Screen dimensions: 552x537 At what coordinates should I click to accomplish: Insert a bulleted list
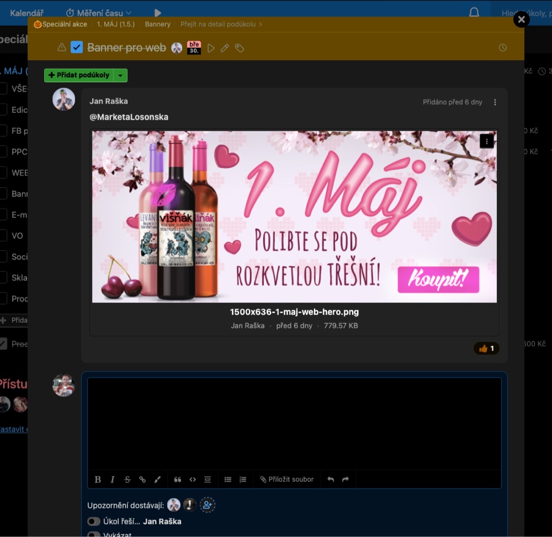[x=228, y=479]
